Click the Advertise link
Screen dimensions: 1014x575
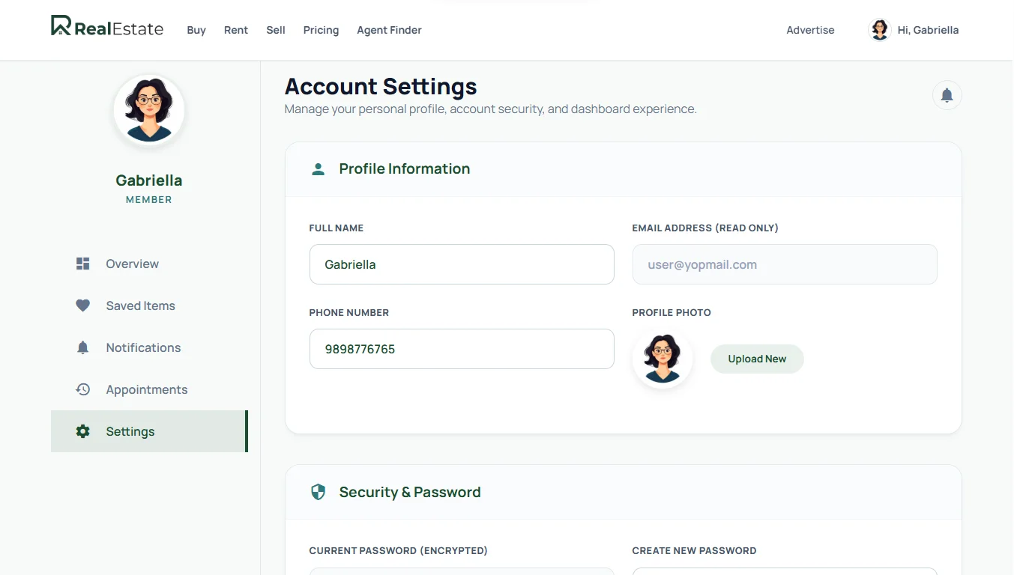(810, 30)
